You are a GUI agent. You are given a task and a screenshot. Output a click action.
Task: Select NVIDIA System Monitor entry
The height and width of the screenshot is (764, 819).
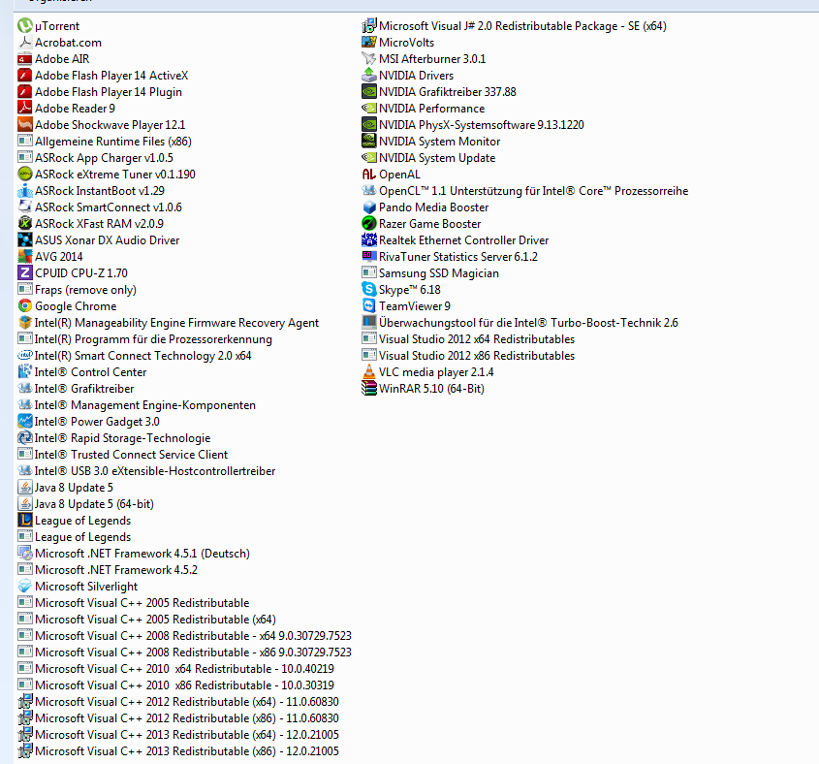(431, 142)
